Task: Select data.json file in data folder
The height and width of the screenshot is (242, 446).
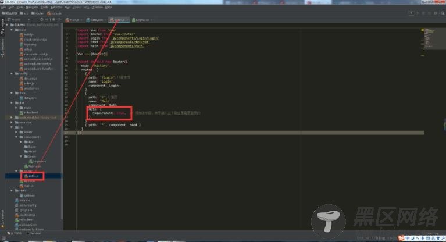Action: (28, 98)
